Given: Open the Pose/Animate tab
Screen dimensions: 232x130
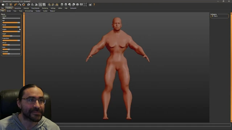Looking at the screenshot, I should coord(36,8).
